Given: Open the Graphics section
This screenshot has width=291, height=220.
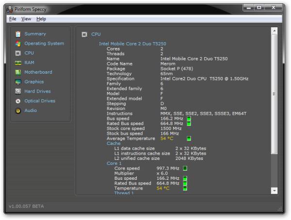Looking at the screenshot, I should click(x=34, y=82).
